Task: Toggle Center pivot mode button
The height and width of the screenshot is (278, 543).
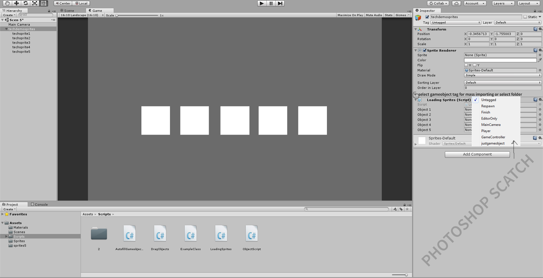Action: coord(63,3)
